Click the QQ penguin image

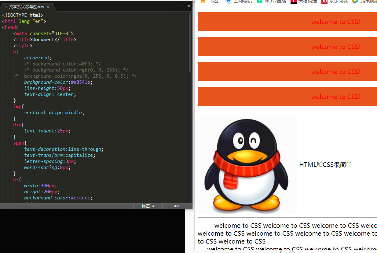(x=247, y=165)
